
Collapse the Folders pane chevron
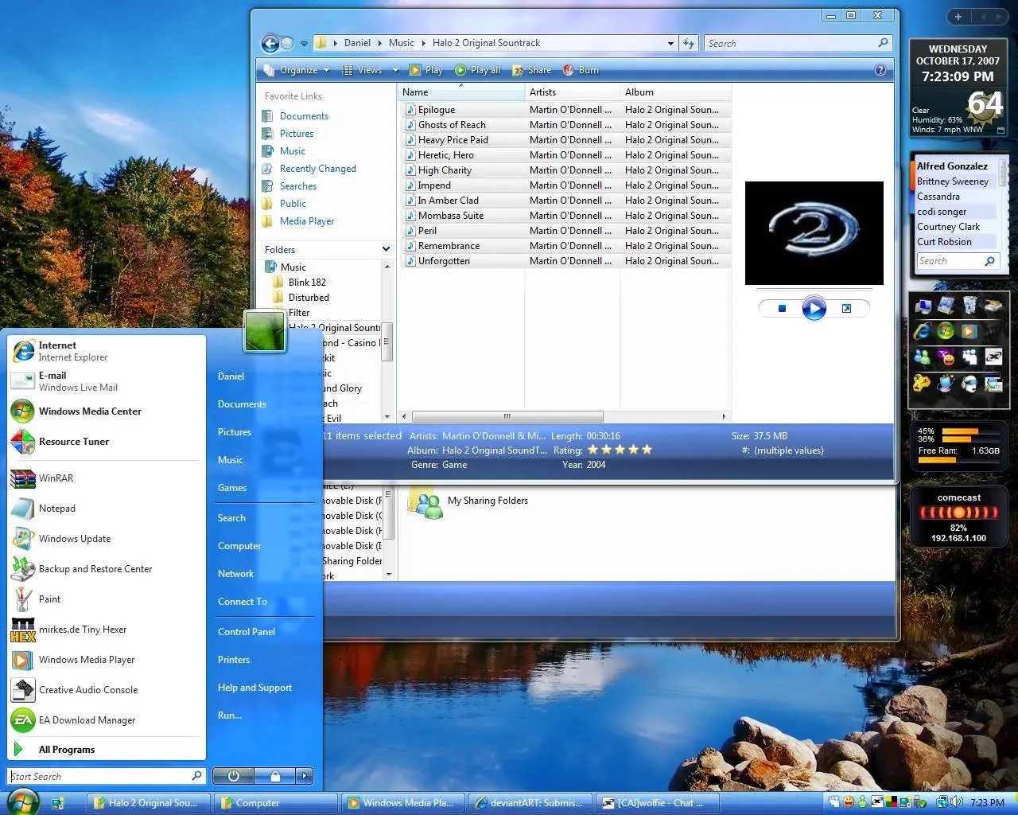pos(386,249)
